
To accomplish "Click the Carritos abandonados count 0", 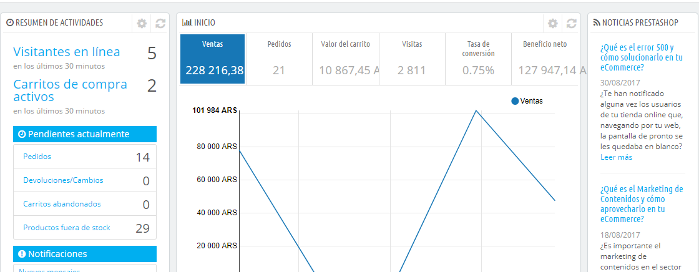I will (x=146, y=205).
